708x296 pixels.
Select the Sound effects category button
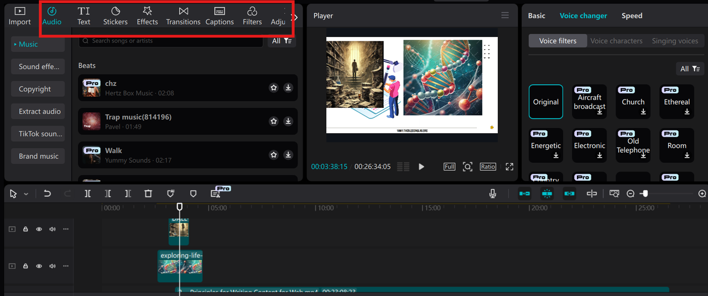pos(38,66)
